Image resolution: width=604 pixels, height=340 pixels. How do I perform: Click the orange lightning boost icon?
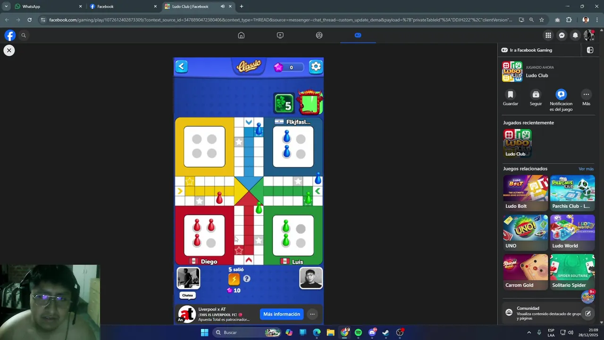pyautogui.click(x=234, y=279)
